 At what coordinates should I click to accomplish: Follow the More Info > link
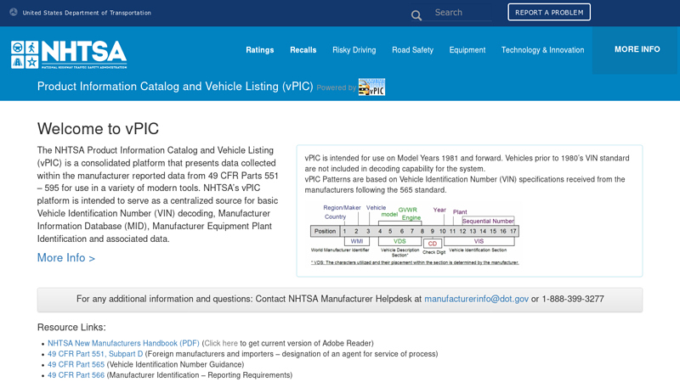tap(66, 258)
